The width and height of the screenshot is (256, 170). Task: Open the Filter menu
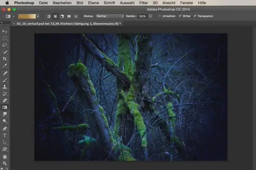(143, 3)
